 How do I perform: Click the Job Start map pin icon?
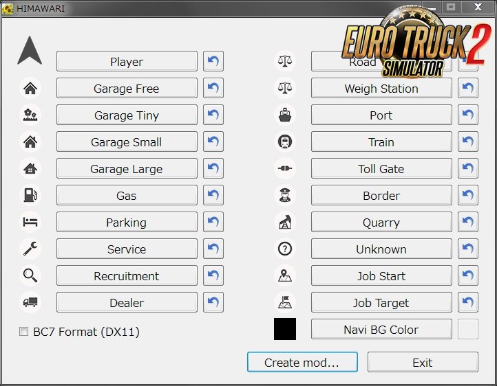(284, 275)
